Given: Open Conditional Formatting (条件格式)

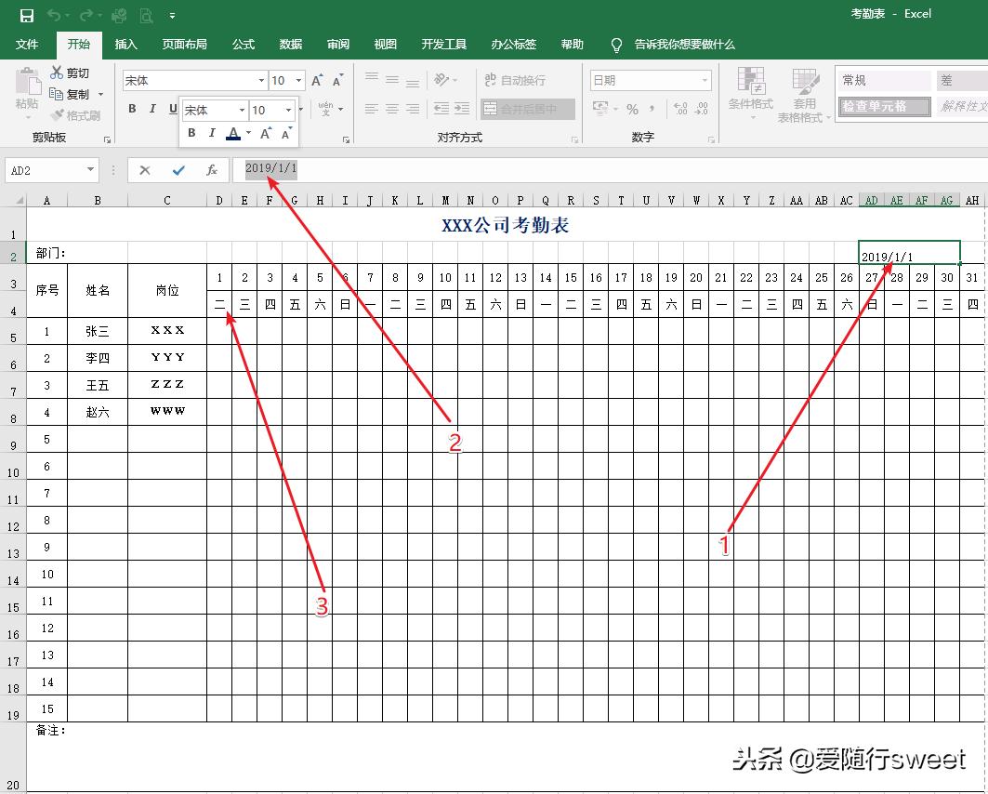Looking at the screenshot, I should [750, 93].
